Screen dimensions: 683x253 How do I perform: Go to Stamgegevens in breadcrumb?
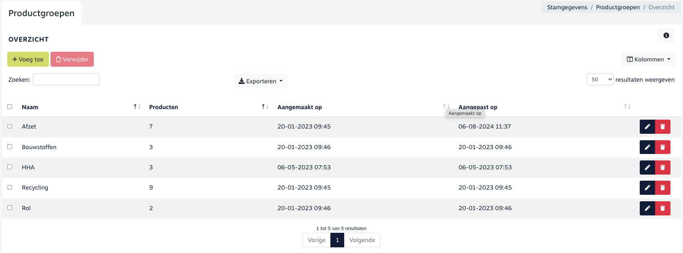coord(567,7)
